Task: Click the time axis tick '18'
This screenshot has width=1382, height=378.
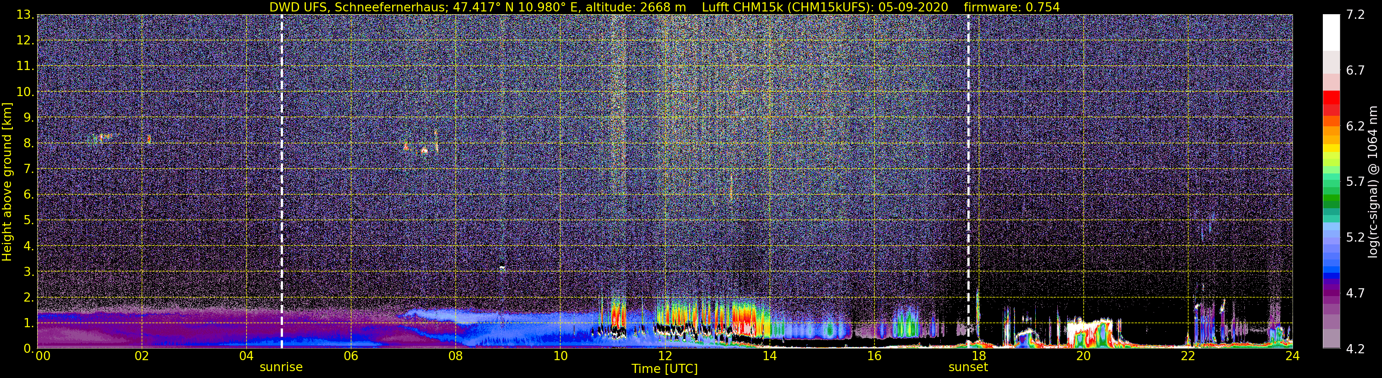Action: 978,356
